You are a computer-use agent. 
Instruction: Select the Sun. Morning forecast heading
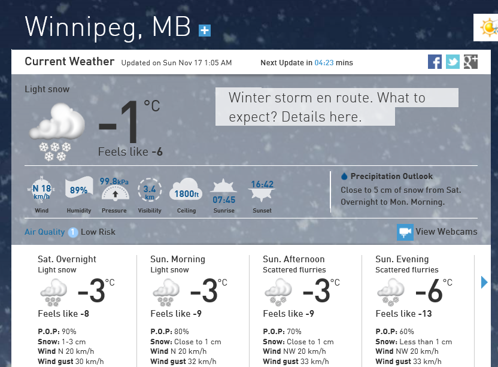178,259
